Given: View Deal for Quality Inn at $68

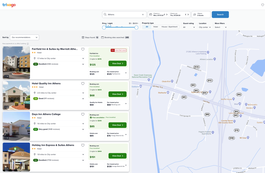Looking at the screenshot, I should [117, 94].
